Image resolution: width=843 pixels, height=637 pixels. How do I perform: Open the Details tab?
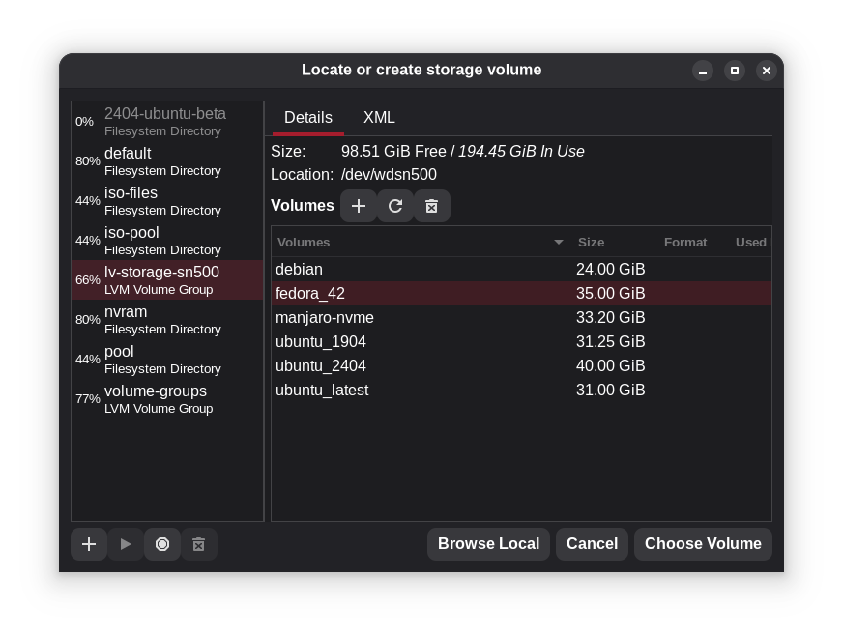[x=307, y=117]
